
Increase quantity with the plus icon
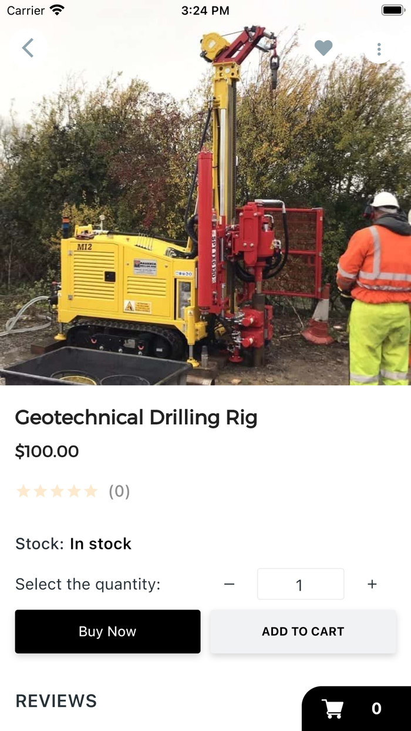(372, 584)
